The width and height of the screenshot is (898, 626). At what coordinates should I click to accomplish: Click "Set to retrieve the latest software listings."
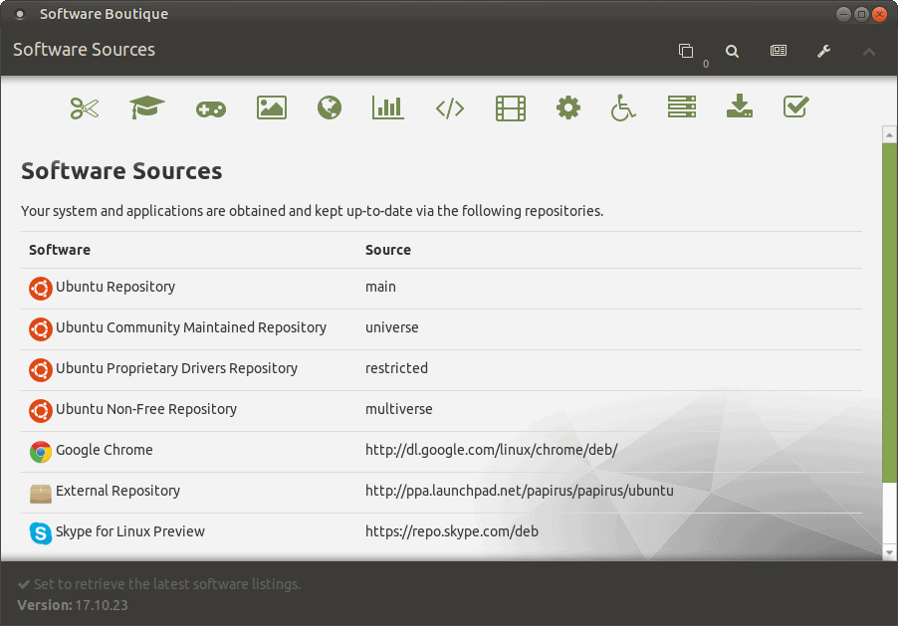pyautogui.click(x=166, y=584)
